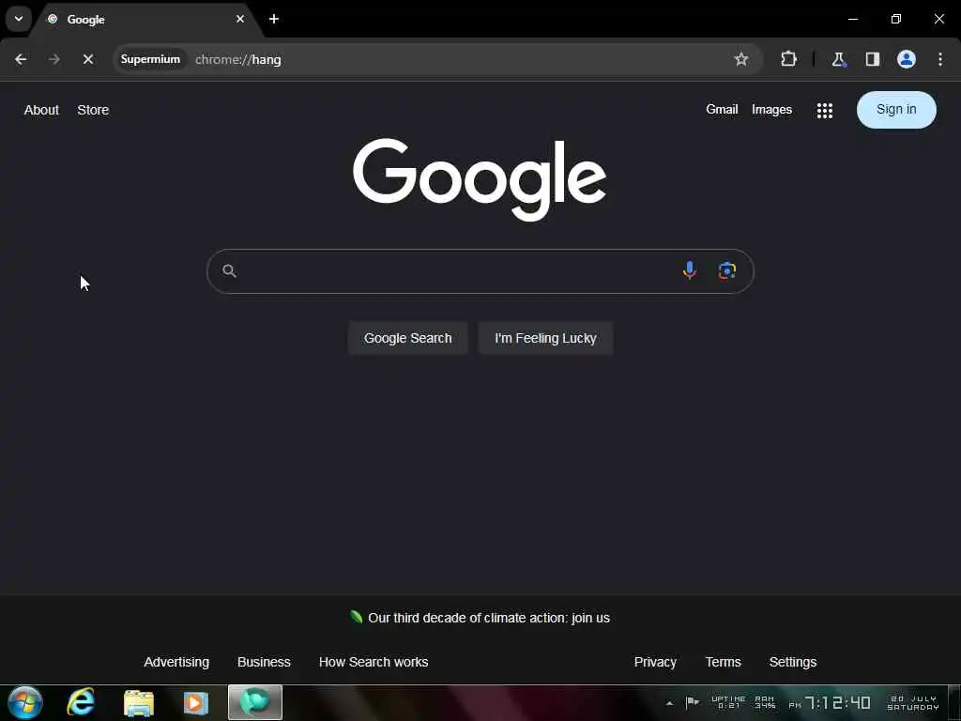
Task: Open the Windows Start orb
Action: [x=25, y=702]
